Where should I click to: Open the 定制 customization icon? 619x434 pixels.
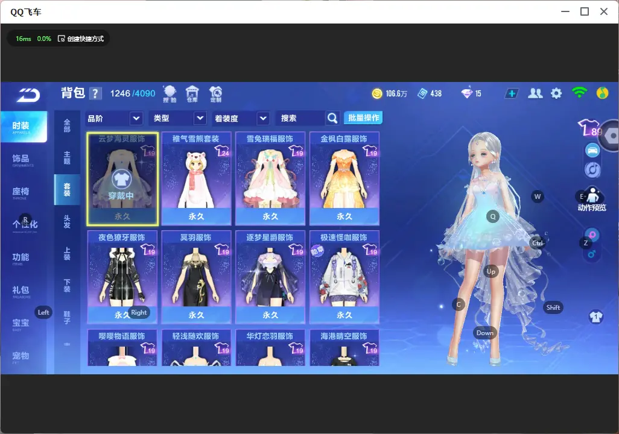(x=215, y=94)
